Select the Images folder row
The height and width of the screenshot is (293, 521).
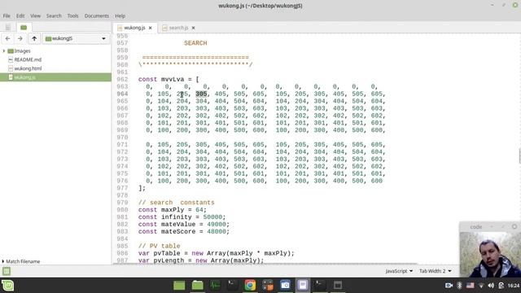click(x=55, y=50)
